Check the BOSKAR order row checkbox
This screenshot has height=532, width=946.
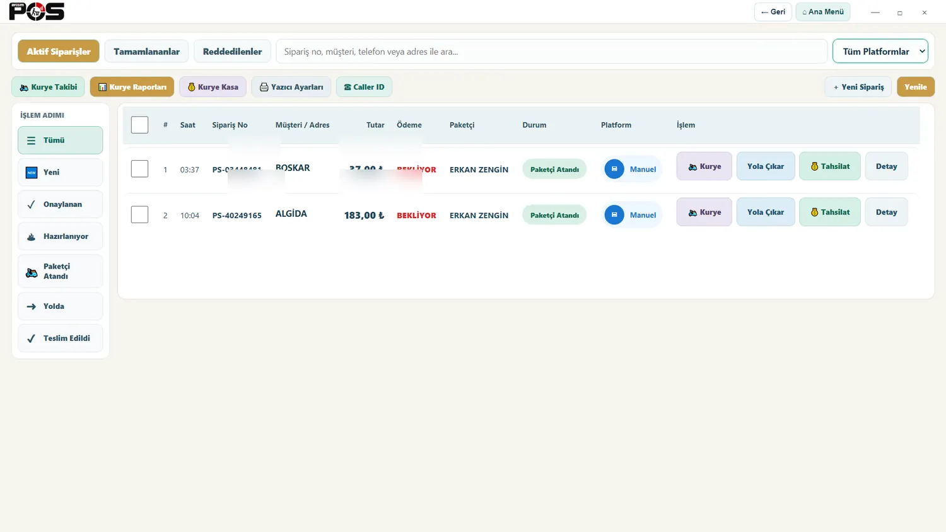click(139, 169)
